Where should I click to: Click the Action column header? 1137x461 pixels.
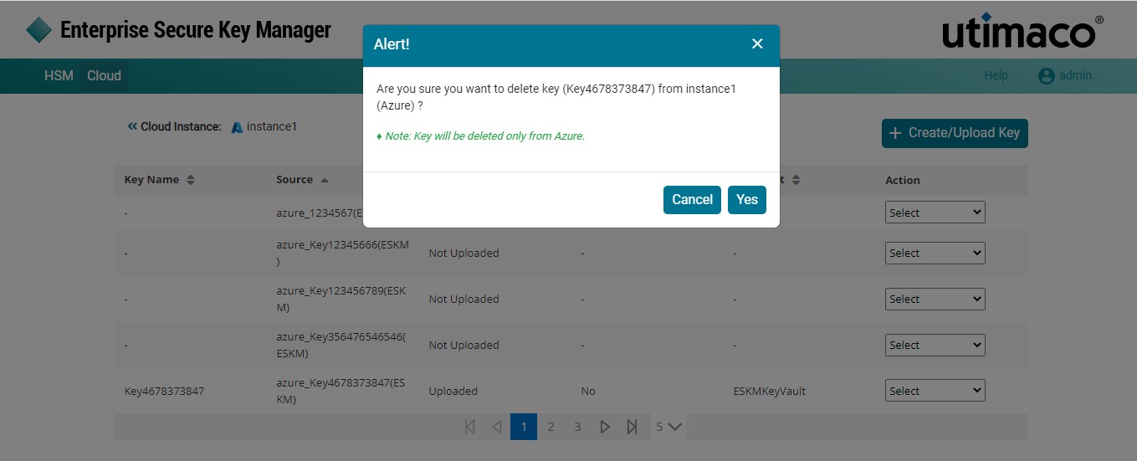[x=903, y=180]
